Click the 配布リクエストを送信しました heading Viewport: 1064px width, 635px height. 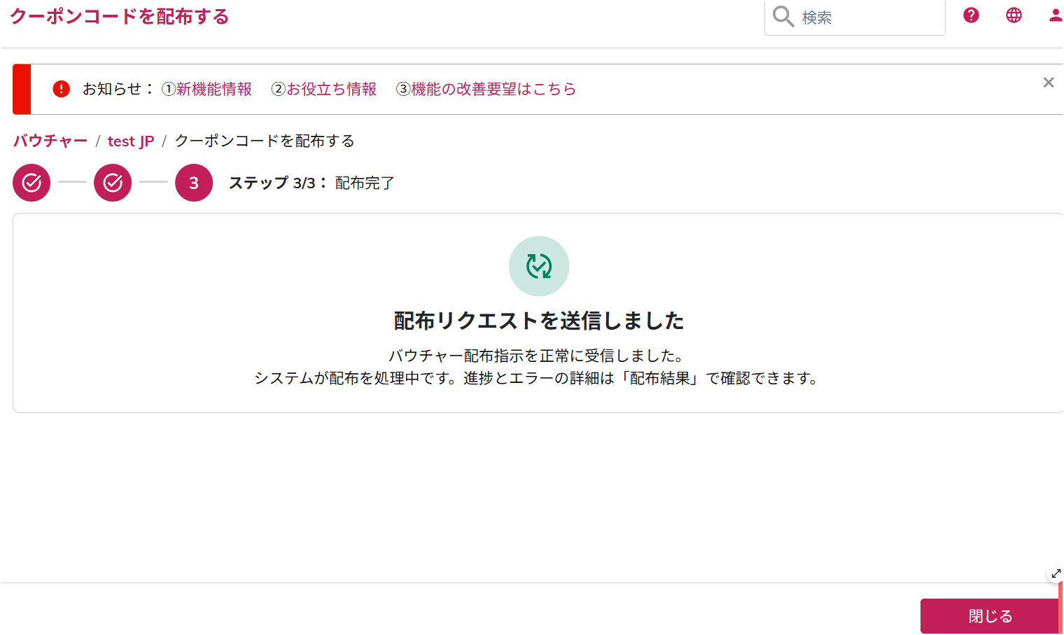[x=538, y=321]
